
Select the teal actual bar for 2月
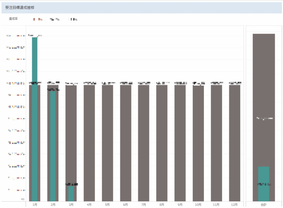click(x=53, y=146)
